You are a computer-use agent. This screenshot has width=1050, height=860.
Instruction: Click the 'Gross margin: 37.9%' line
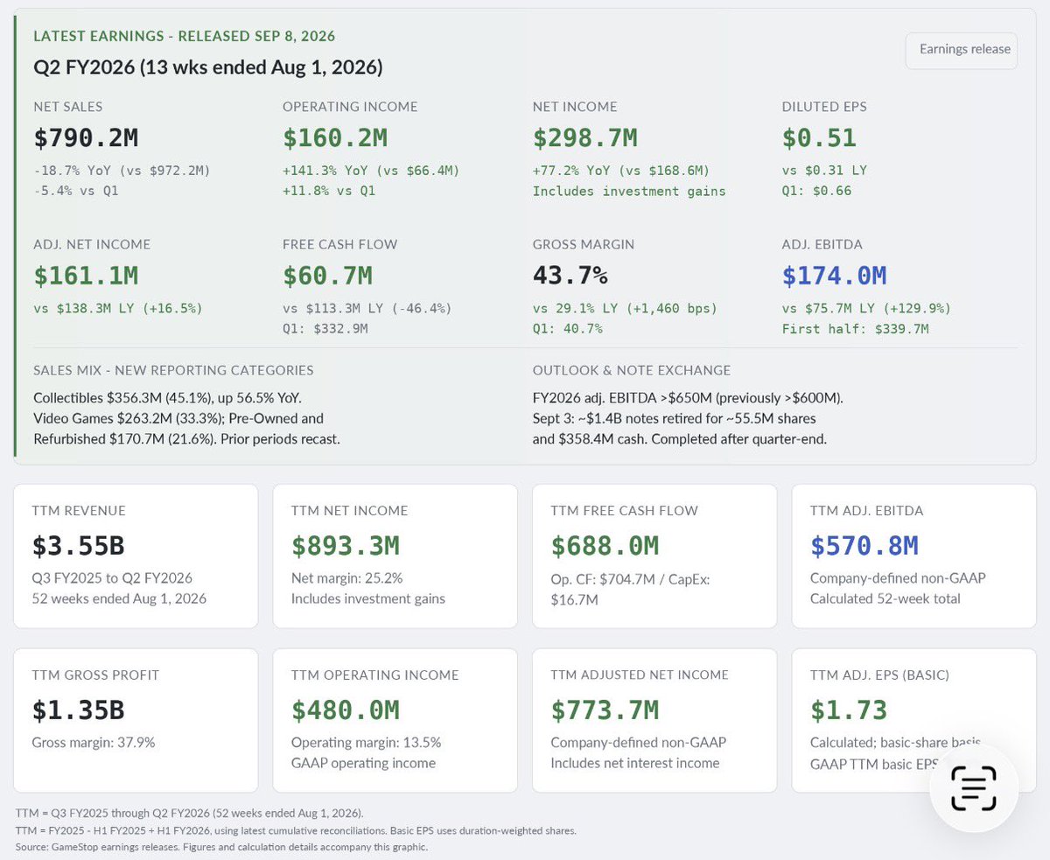coord(94,743)
